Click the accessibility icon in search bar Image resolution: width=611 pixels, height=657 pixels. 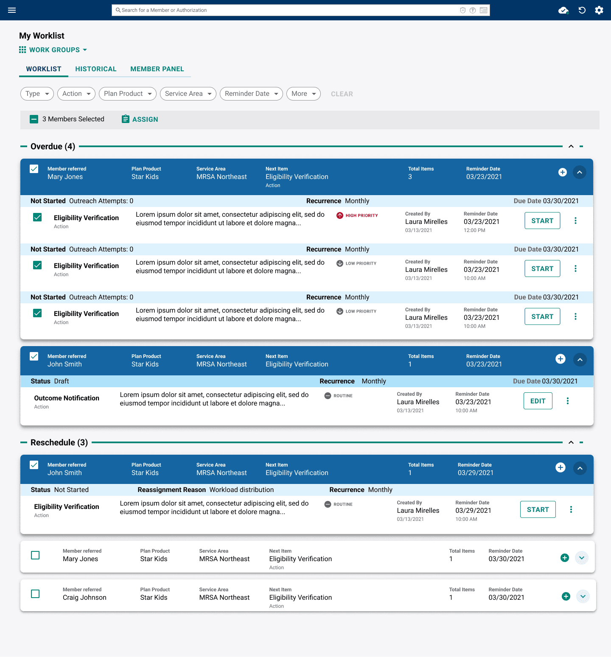[473, 10]
